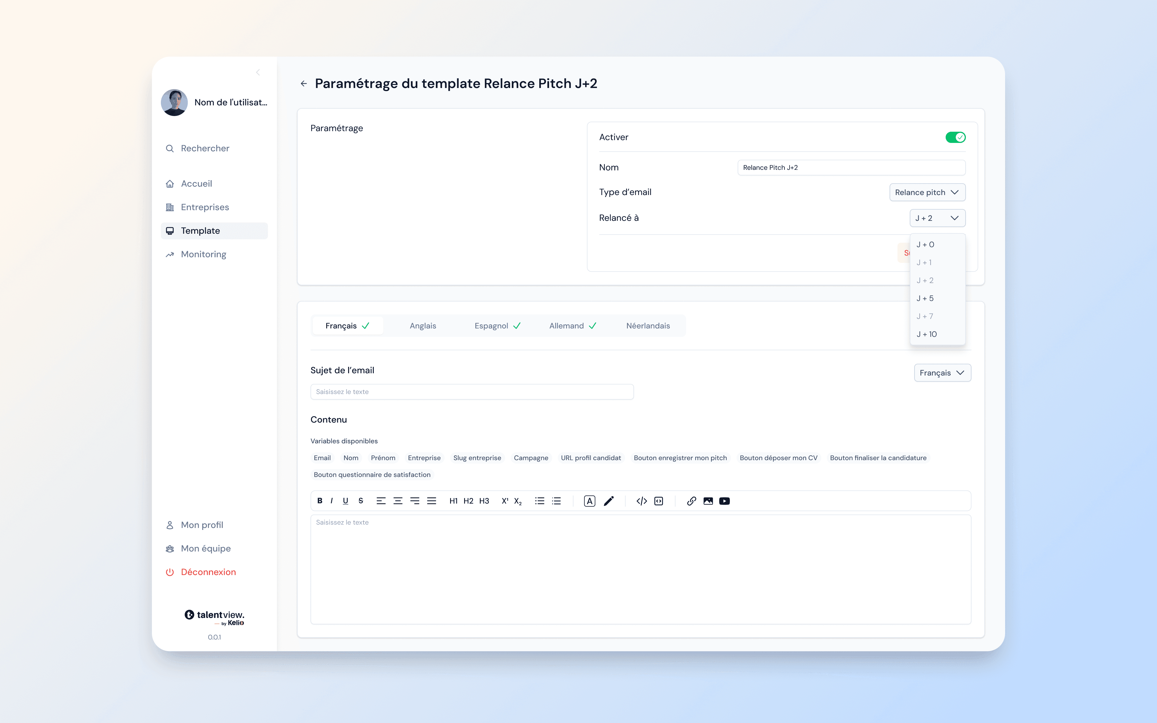Toggle italic formatting
This screenshot has width=1157, height=723.
(x=331, y=501)
